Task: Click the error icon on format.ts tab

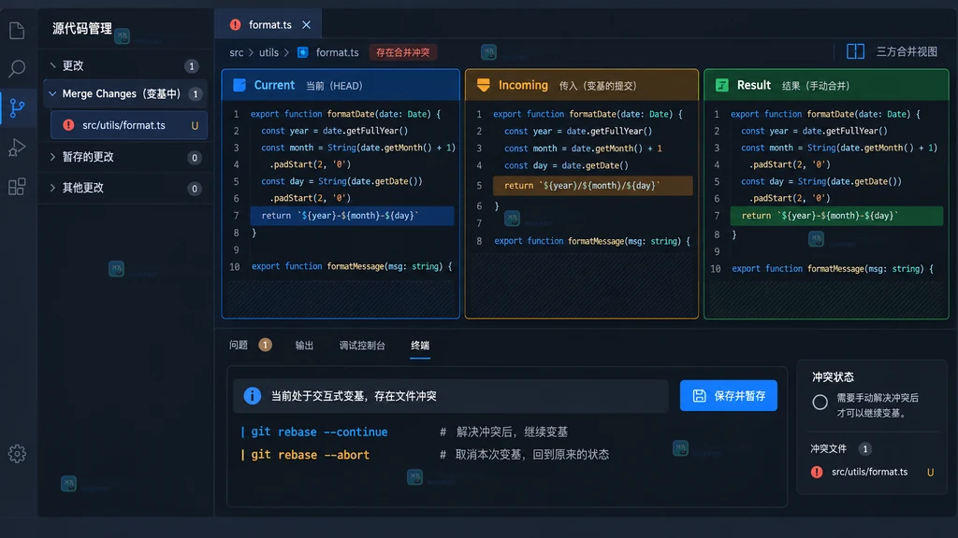Action: pos(235,25)
